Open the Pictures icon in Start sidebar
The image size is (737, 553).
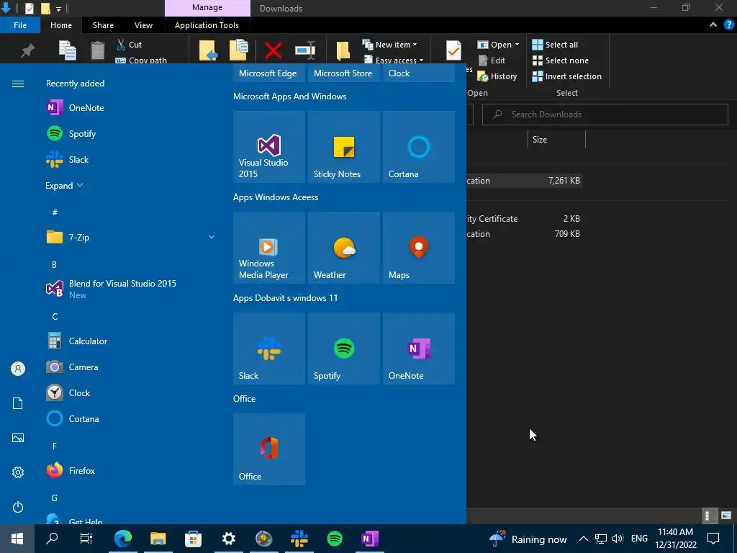click(18, 438)
